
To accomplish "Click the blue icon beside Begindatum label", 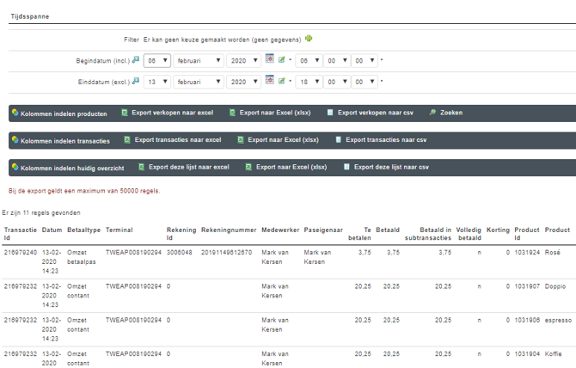I will click(136, 60).
